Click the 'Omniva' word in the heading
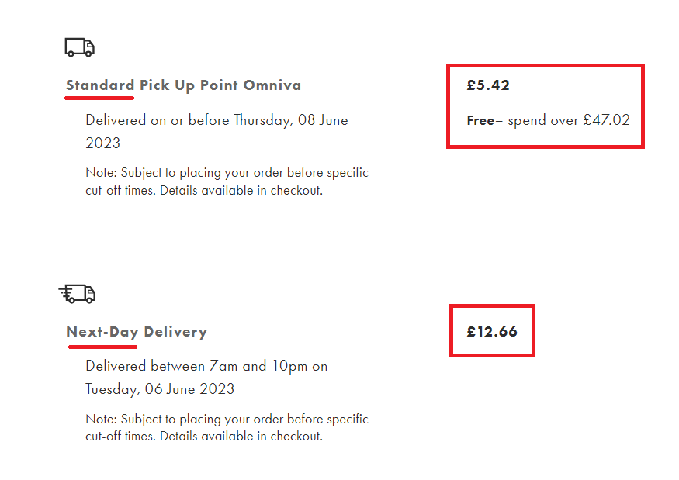 point(272,85)
